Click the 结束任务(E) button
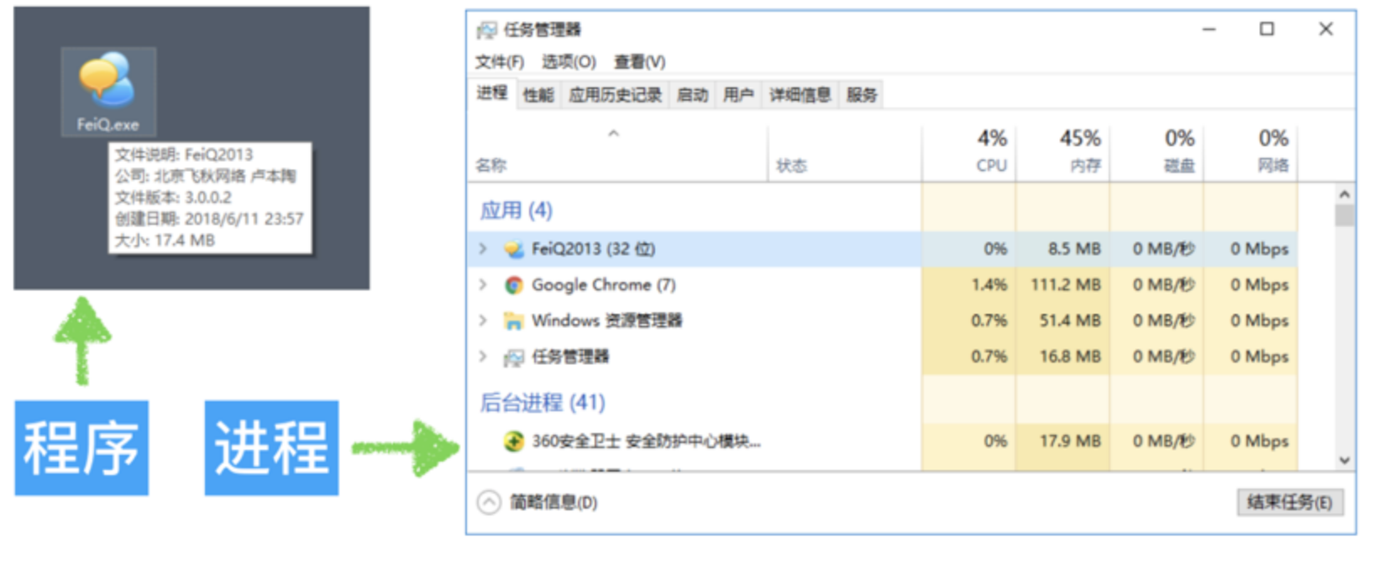Screen dimensions: 1374x564 1290,503
